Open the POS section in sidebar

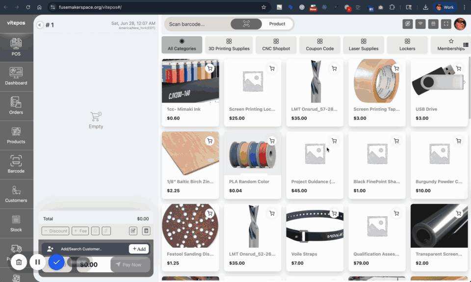pyautogui.click(x=16, y=48)
